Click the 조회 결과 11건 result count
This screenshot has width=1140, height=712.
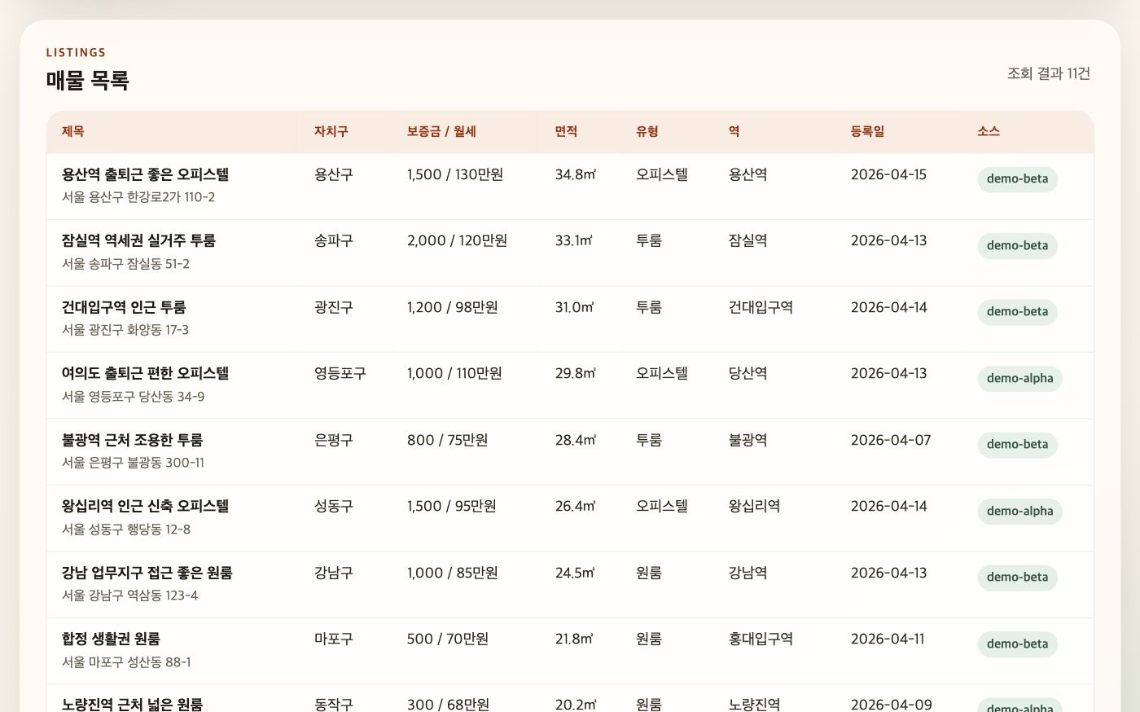pyautogui.click(x=1049, y=73)
